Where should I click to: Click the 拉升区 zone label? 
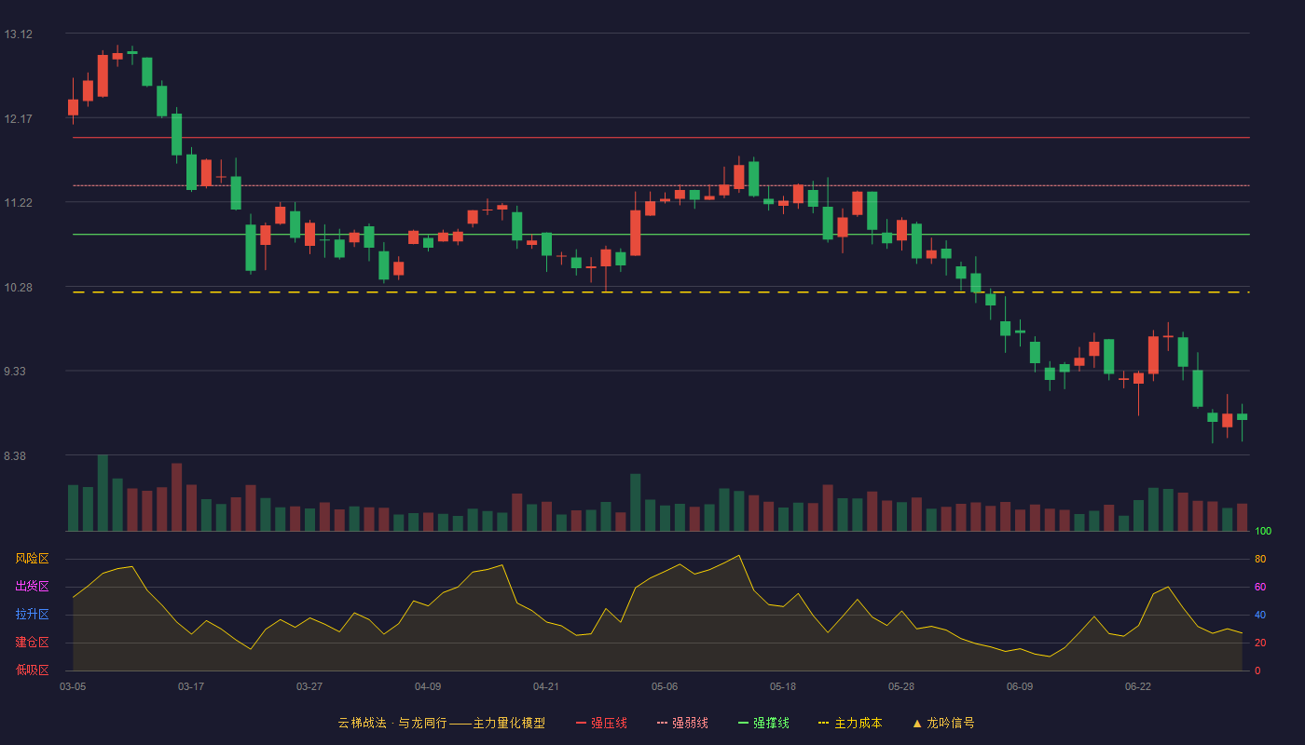click(32, 615)
